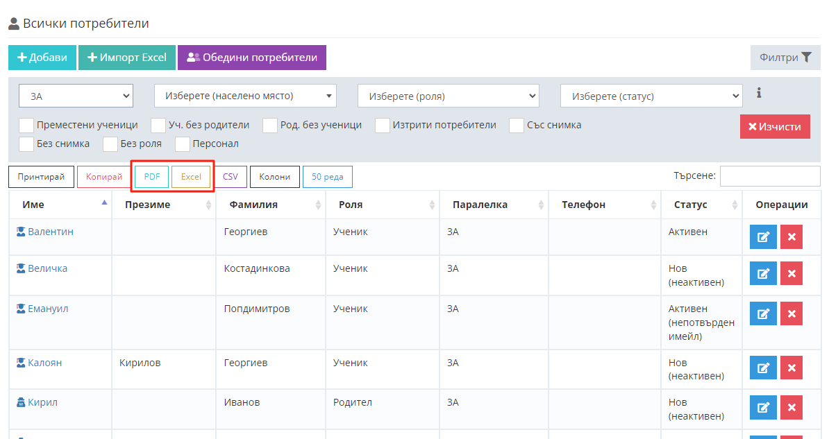Click the Всички потребители heading
This screenshot has height=439, width=829.
point(85,24)
